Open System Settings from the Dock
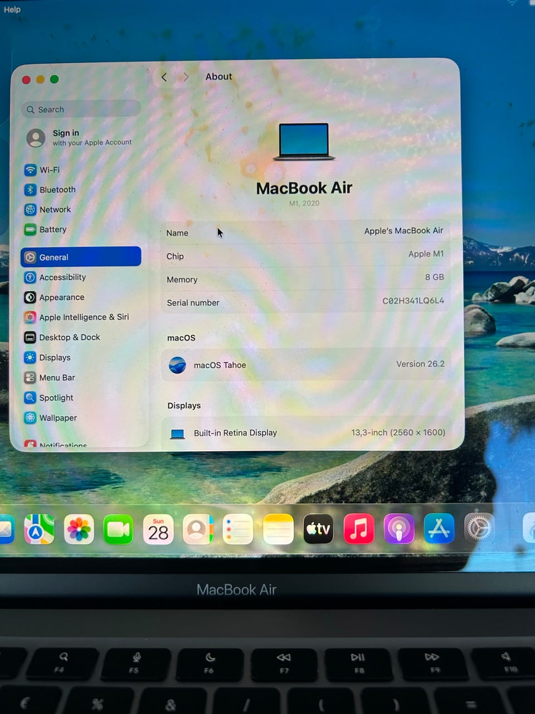The image size is (535, 714). click(479, 528)
